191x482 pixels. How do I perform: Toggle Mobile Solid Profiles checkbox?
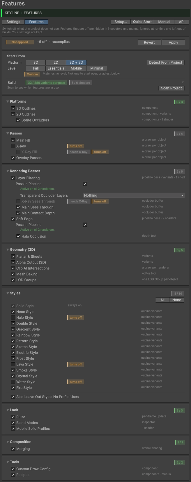point(13,429)
